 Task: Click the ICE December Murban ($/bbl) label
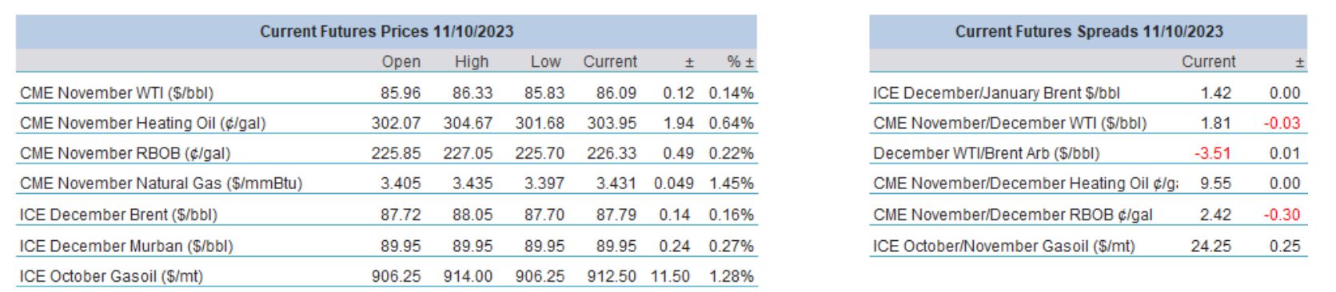coord(126,246)
